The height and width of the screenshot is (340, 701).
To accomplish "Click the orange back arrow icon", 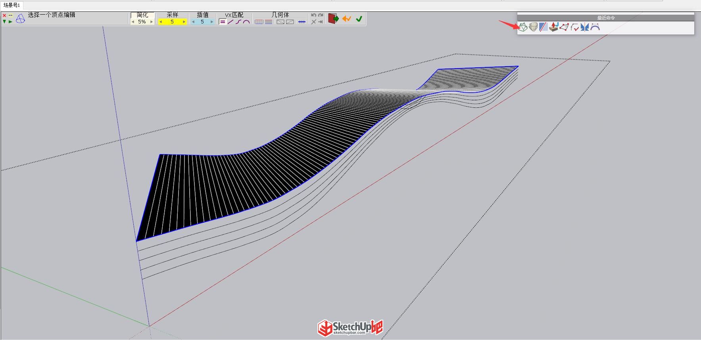I will (x=347, y=19).
